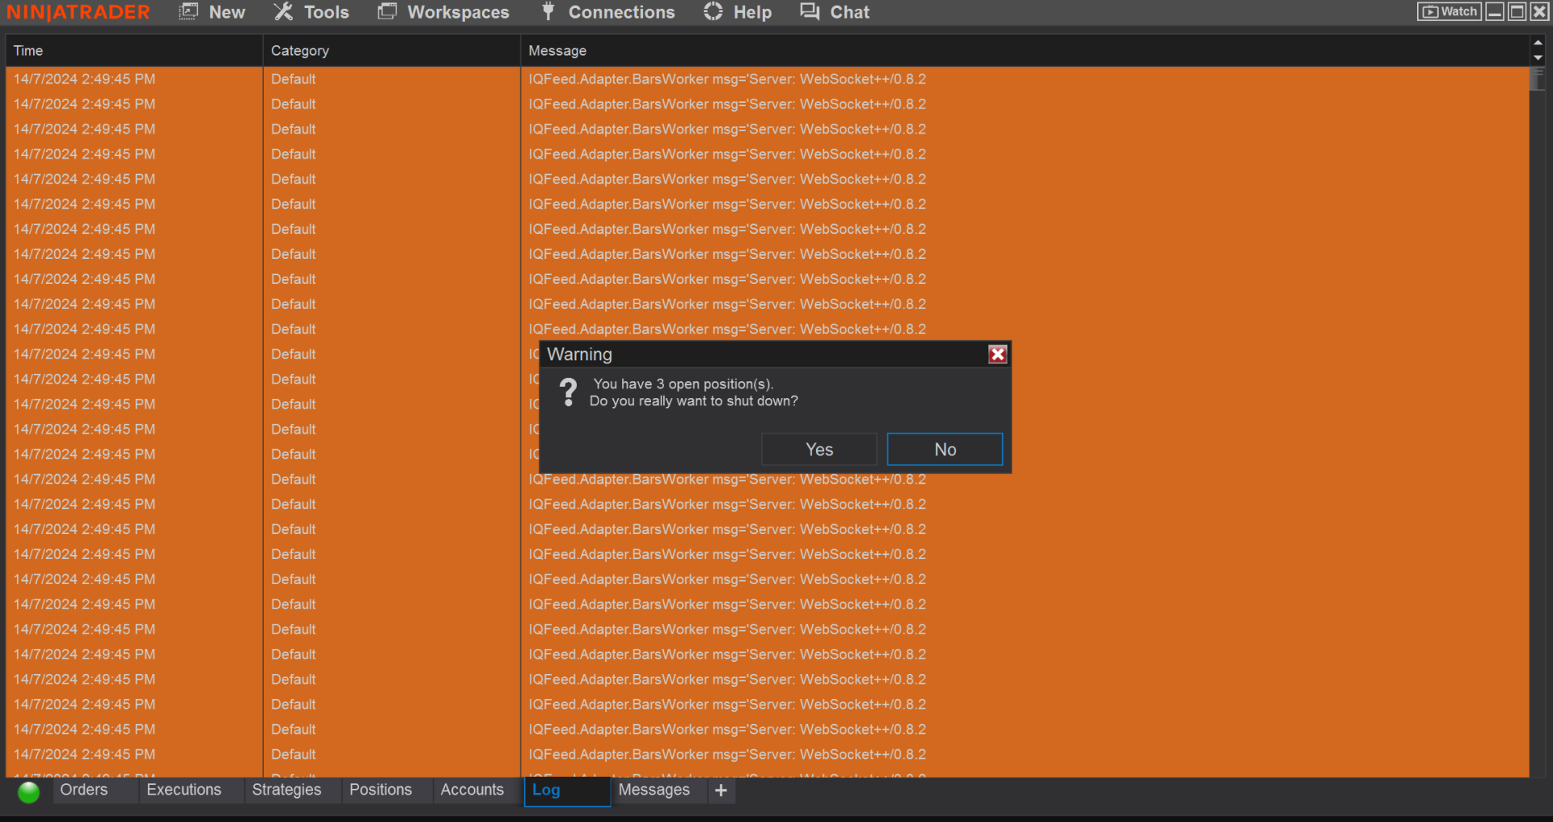The image size is (1553, 822).
Task: Open the New menu
Action: (212, 12)
